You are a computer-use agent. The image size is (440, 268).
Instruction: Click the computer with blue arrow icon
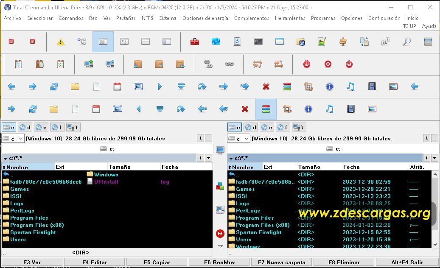point(110,64)
